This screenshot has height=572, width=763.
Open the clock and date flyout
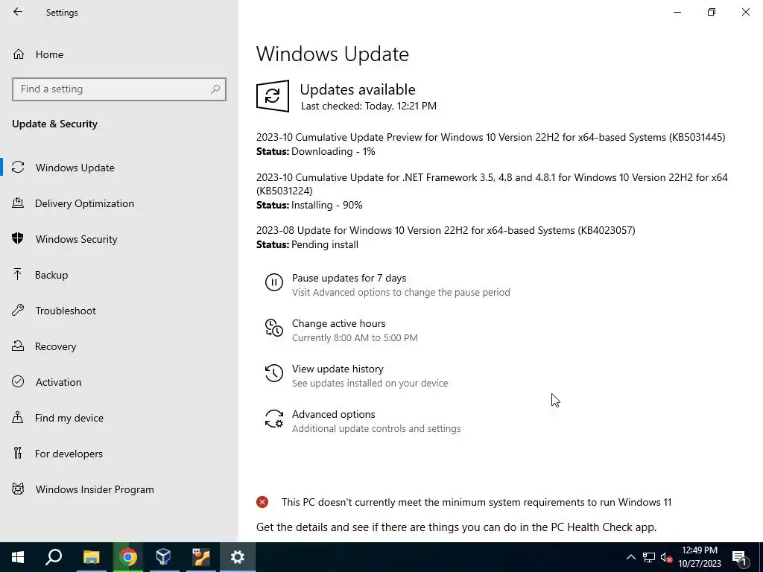click(699, 557)
